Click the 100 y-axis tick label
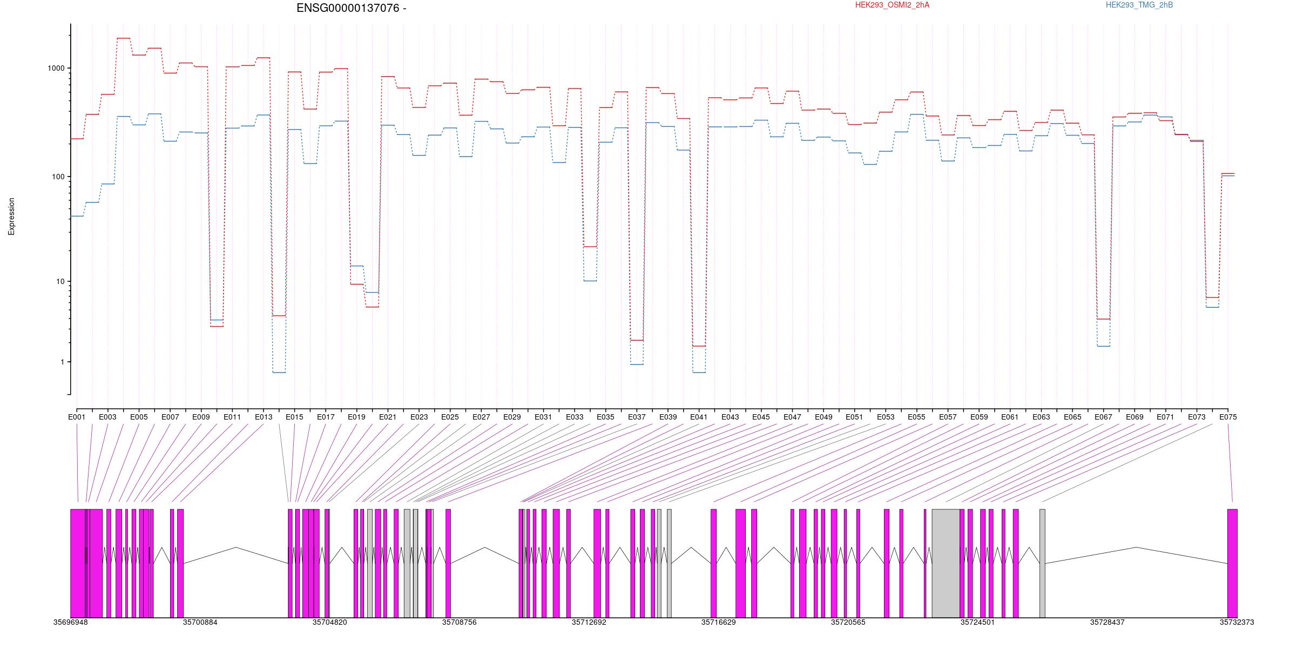Screen dimensions: 1296x648 (x=58, y=177)
